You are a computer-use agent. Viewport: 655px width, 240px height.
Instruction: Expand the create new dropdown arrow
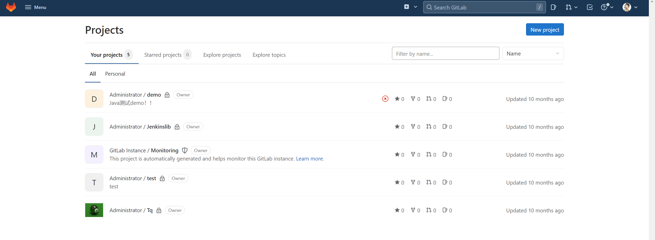pos(416,7)
